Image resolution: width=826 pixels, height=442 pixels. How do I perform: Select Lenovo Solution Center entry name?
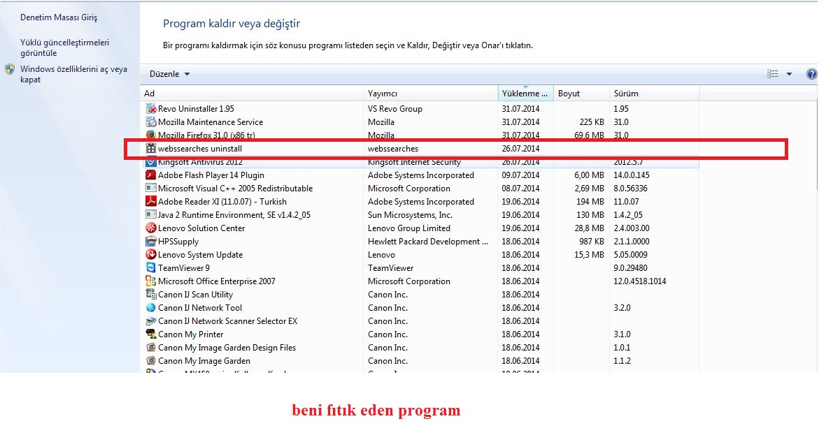click(201, 228)
